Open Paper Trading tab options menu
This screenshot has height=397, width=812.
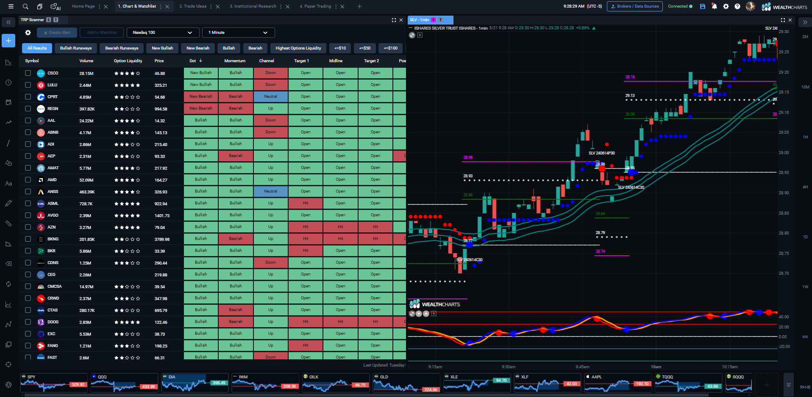coord(336,6)
